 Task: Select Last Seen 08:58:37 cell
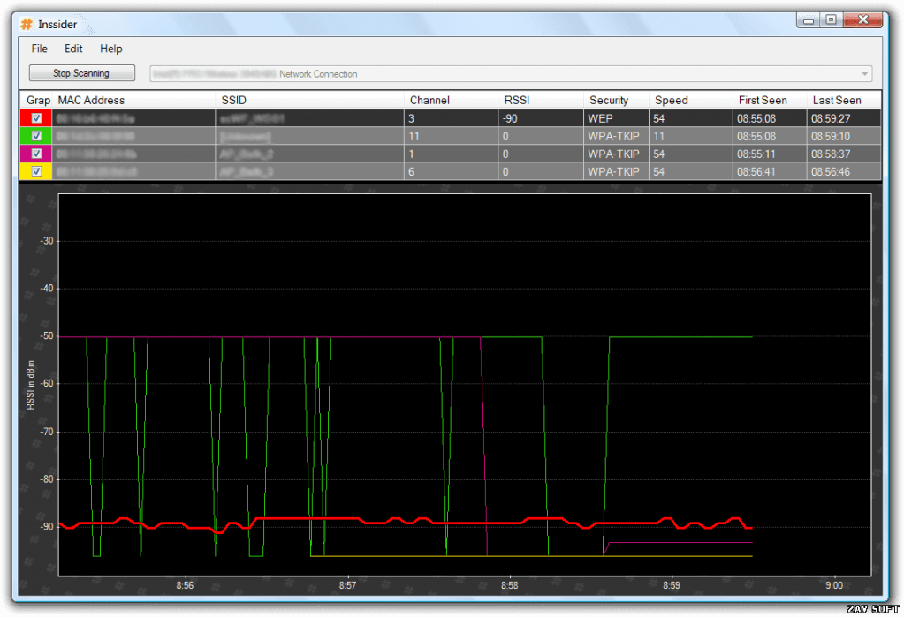point(844,154)
